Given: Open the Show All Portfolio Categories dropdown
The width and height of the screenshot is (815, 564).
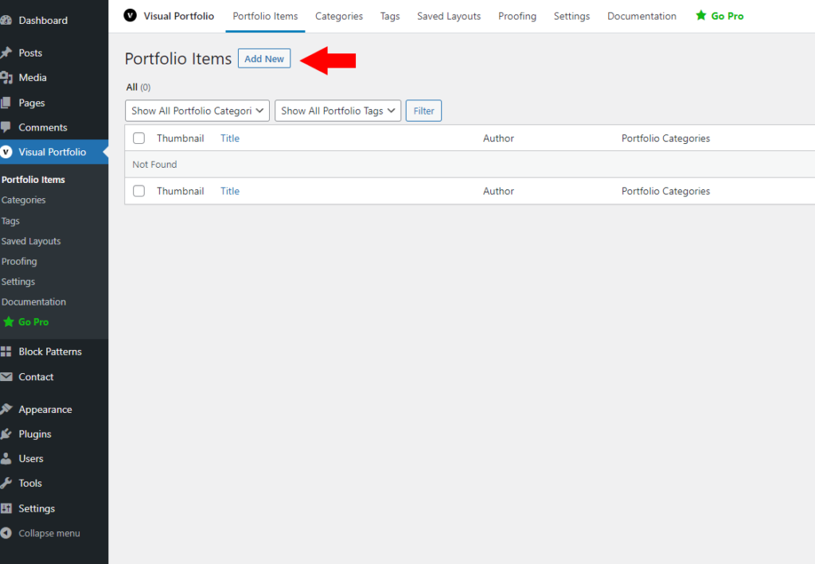Looking at the screenshot, I should point(197,111).
